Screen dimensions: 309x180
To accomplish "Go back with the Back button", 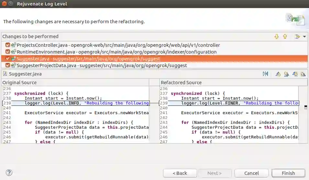I will 180,173.
